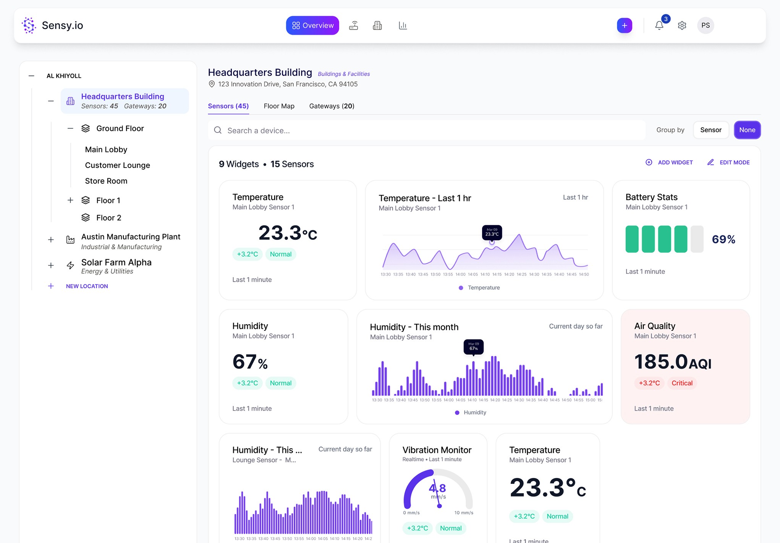Click the Sensy.io logo
The image size is (780, 543).
52,26
